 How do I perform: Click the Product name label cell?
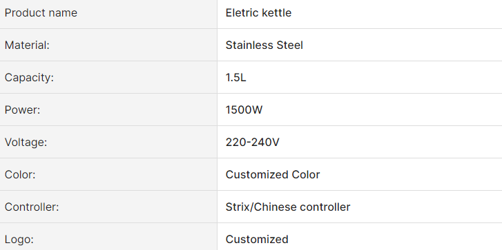pyautogui.click(x=108, y=14)
